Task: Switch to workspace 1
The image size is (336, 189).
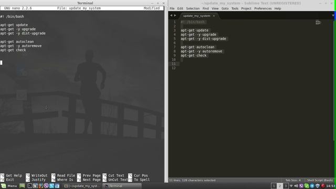Action: coord(274,186)
